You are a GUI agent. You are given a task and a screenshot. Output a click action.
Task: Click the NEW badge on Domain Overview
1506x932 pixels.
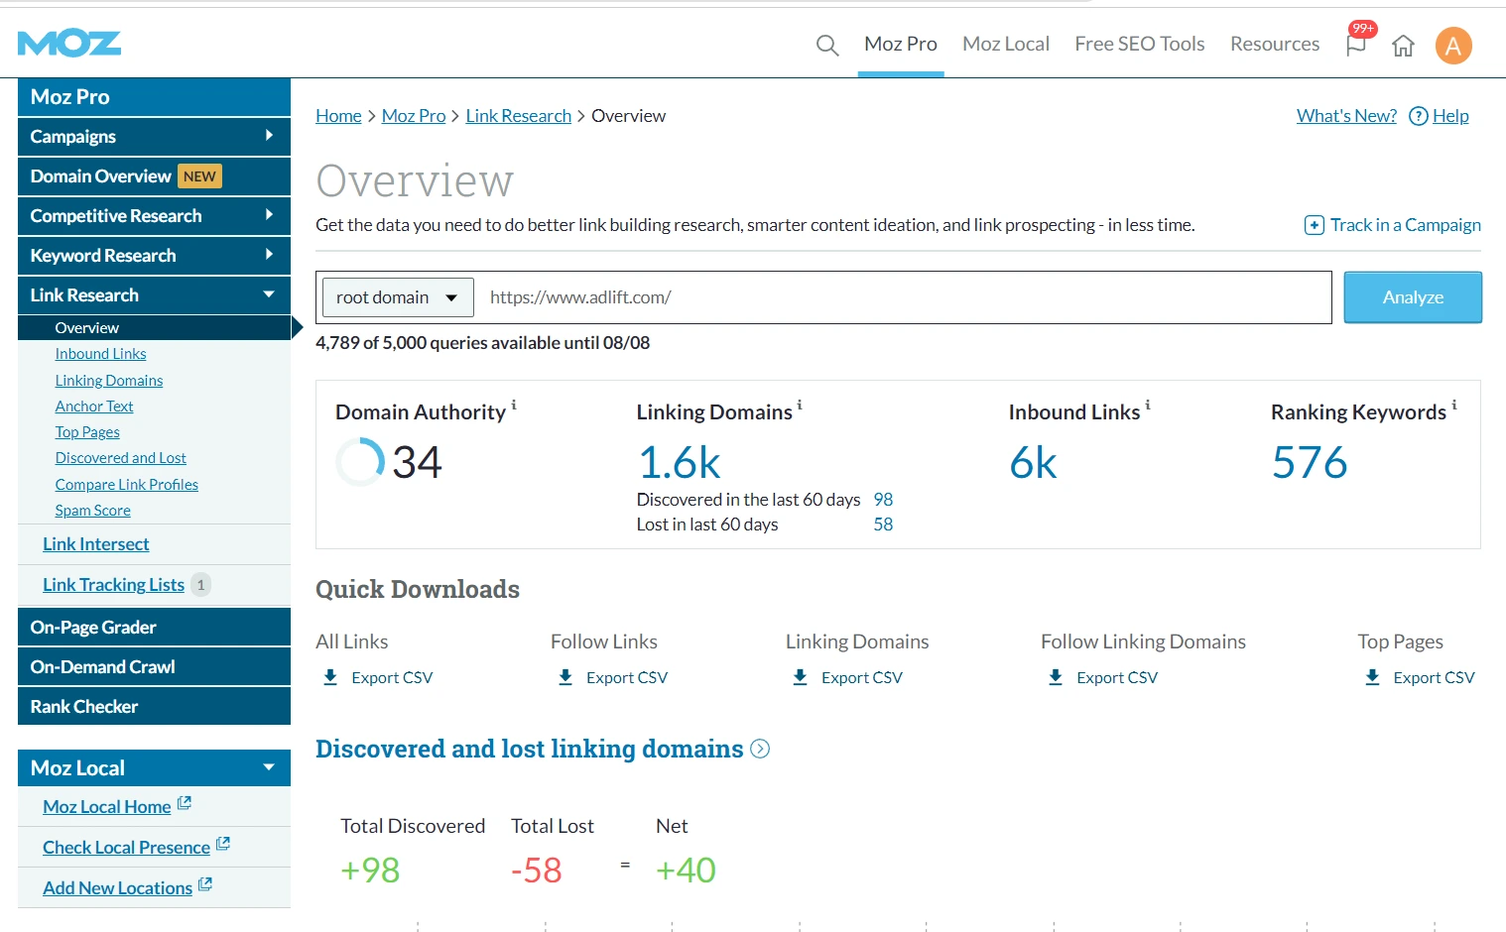[199, 176]
